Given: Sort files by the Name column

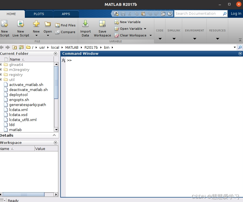Looking at the screenshot, I should [15, 59].
